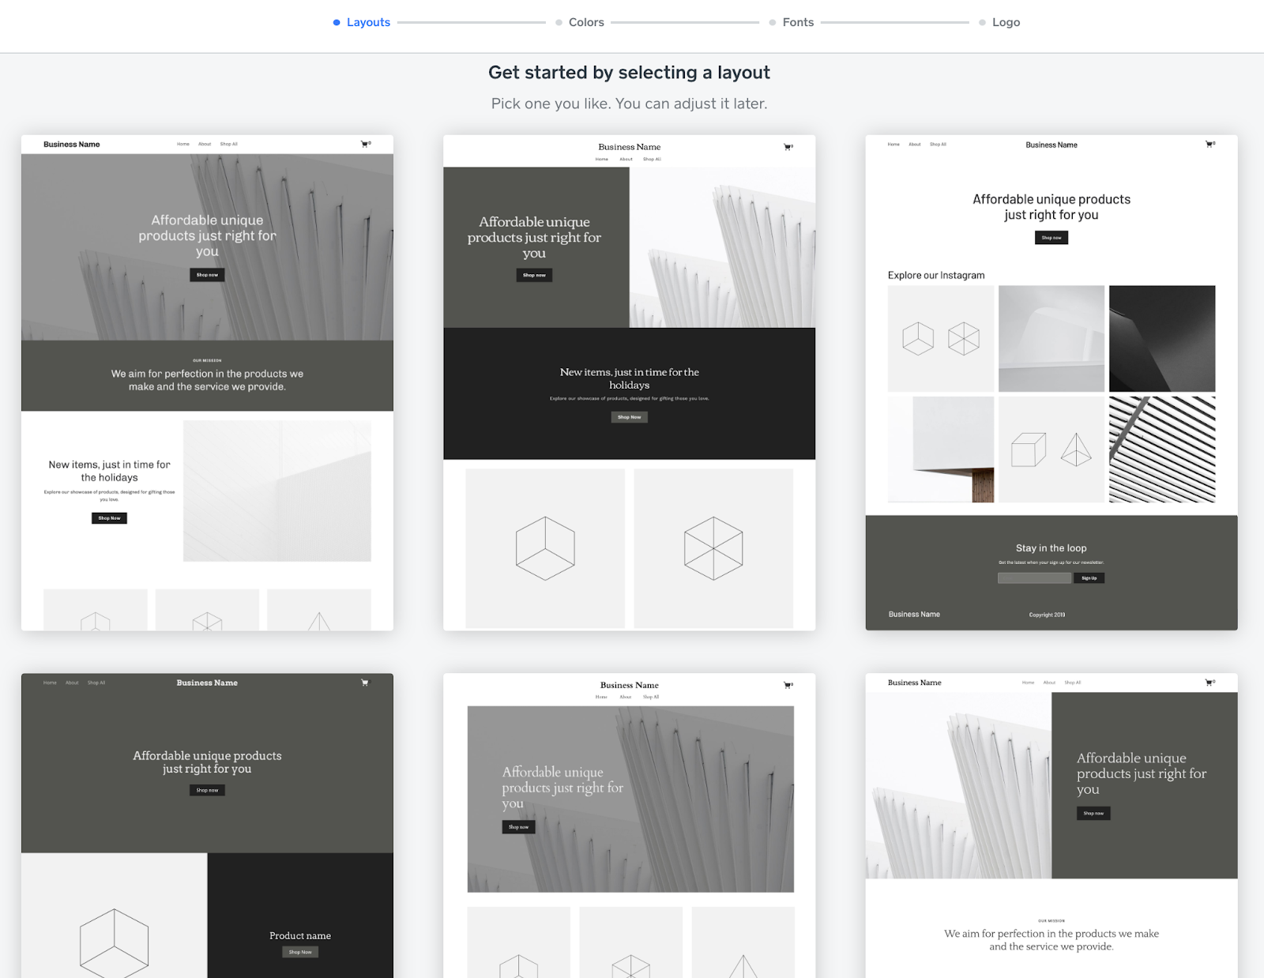Click cart icon in top-center layout preview
1264x978 pixels.
(788, 146)
